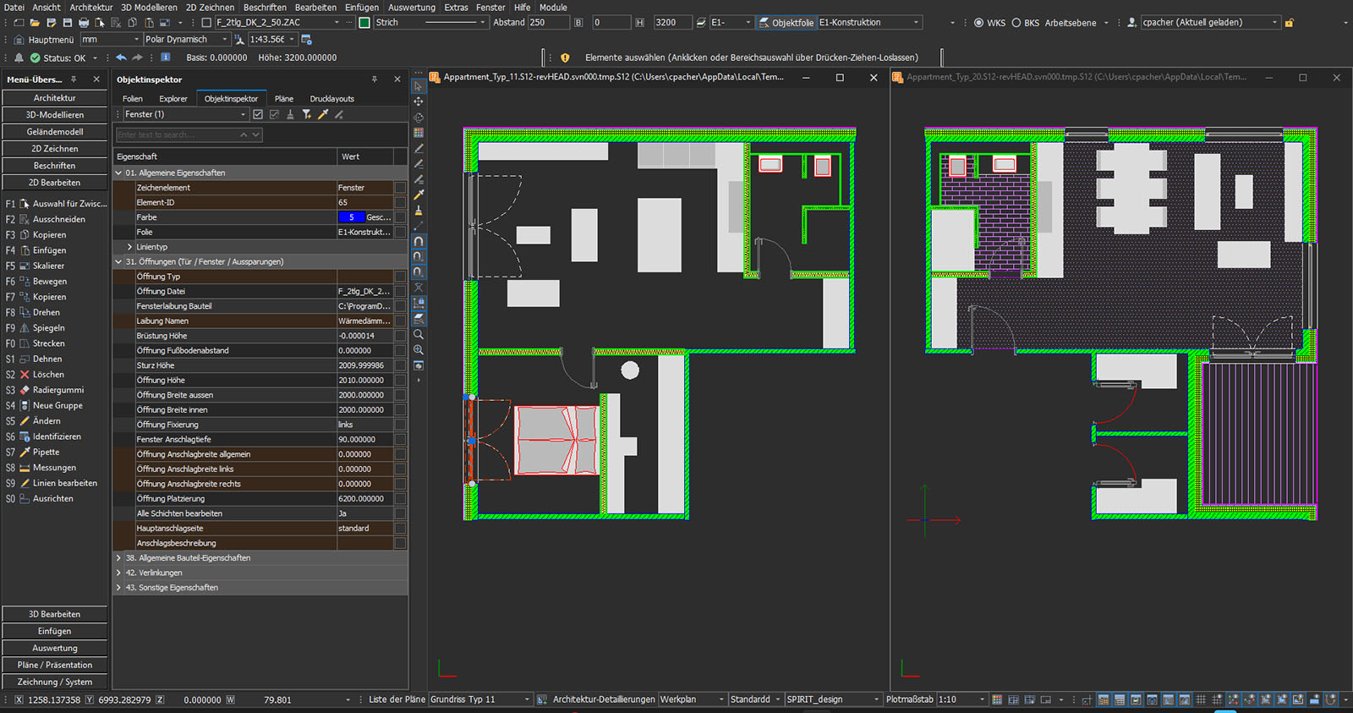
Task: Select the WKS radio button
Action: [978, 23]
